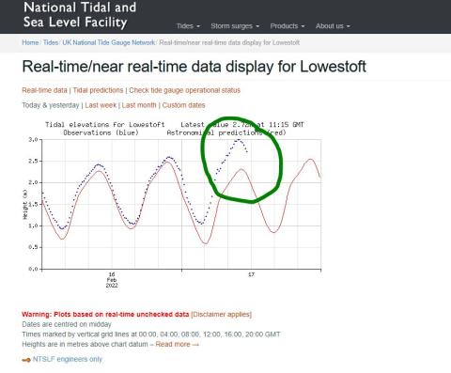This screenshot has width=451, height=373.
Task: Follow the Read more link
Action: tap(177, 344)
